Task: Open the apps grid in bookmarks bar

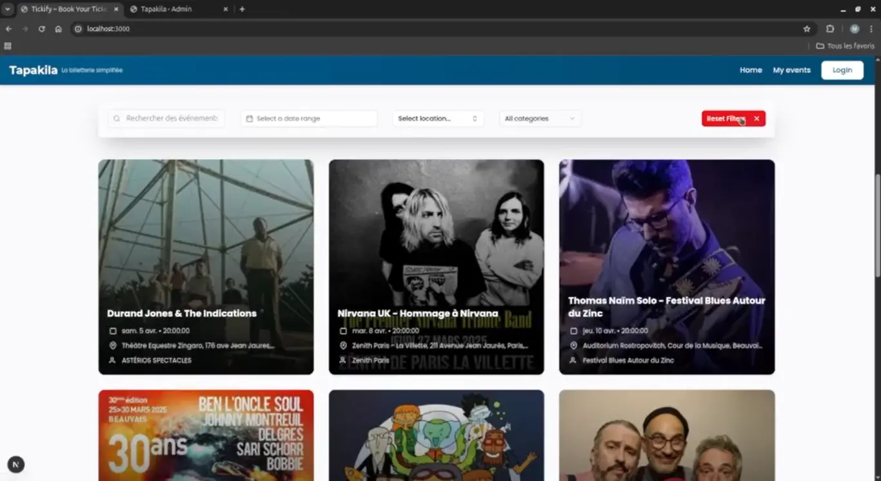Action: pyautogui.click(x=8, y=46)
